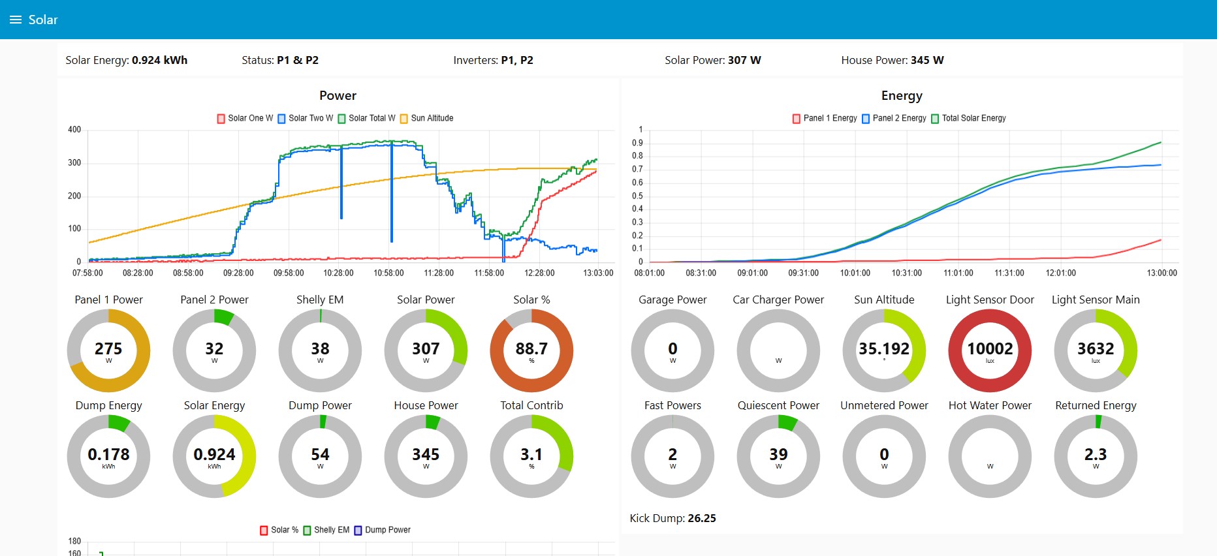Hide the Panel 1 Energy series

pos(825,118)
